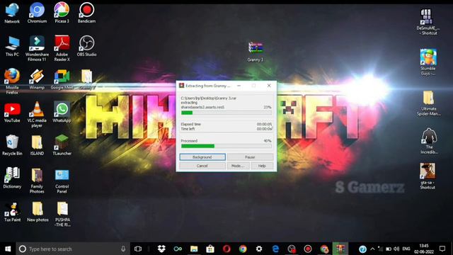Select the New photos folder
The height and width of the screenshot is (255, 453).
pos(38,212)
